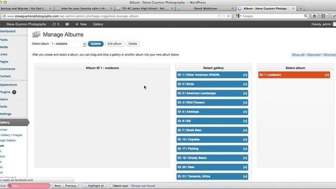Open Pages in sidebar
This screenshot has height=189, width=336.
point(4,61)
